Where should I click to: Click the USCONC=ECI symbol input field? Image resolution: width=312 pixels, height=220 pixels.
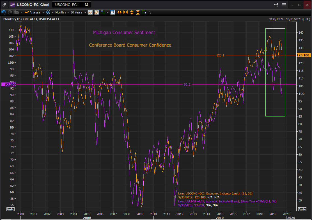pyautogui.click(x=69, y=5)
